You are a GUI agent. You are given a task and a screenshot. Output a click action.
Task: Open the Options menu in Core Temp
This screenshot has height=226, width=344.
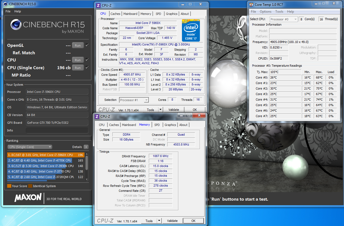pos(266,12)
